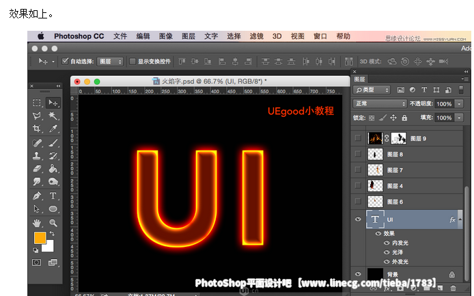The height and width of the screenshot is (296, 474).
Task: Select the Sponge tool
Action: (53, 182)
